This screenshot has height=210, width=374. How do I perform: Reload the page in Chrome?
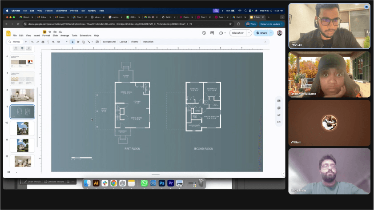[x=18, y=24]
